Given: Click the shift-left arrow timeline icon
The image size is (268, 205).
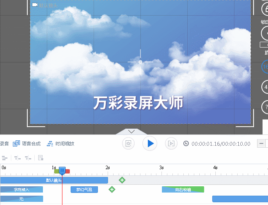Looking at the screenshot, I should [x=18, y=158].
